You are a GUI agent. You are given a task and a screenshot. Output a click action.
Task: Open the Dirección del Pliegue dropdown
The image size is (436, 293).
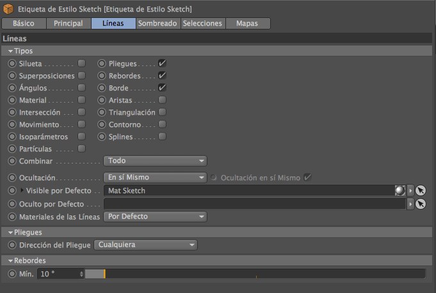click(x=146, y=245)
